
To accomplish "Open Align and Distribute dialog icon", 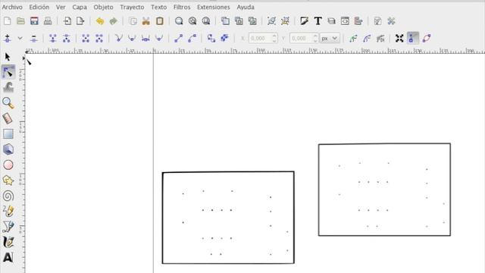I will pyautogui.click(x=358, y=21).
